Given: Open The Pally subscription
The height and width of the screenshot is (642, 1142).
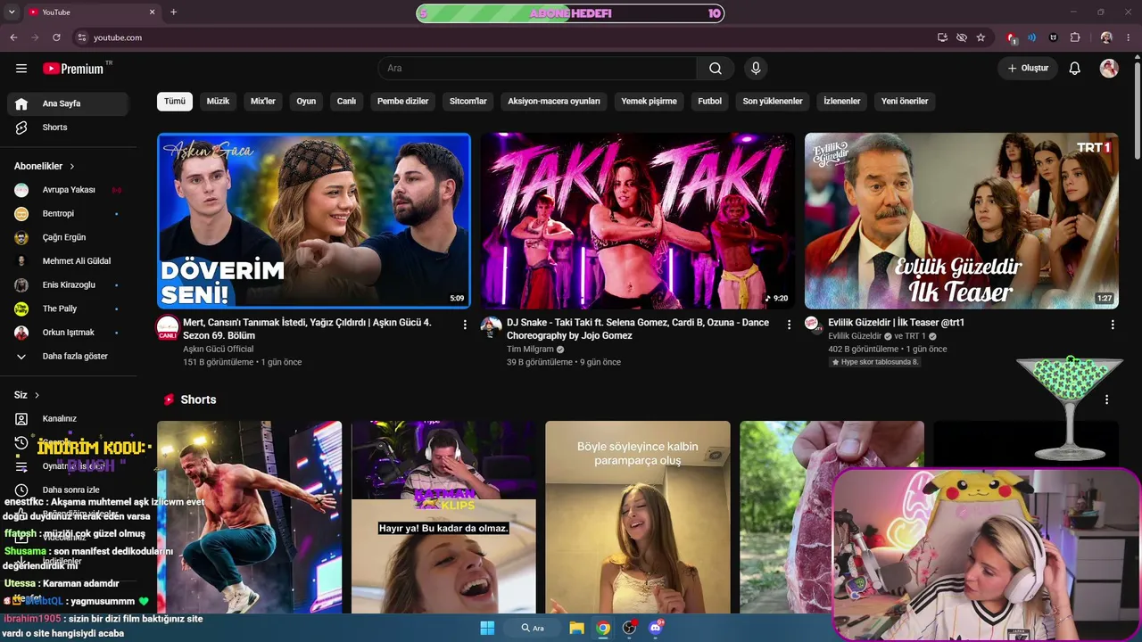Looking at the screenshot, I should pos(68,309).
